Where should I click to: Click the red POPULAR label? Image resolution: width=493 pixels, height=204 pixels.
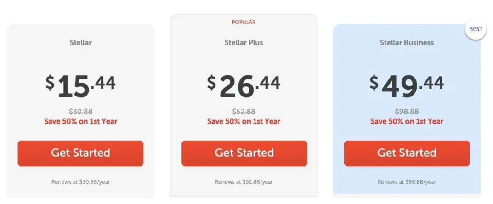pos(244,22)
